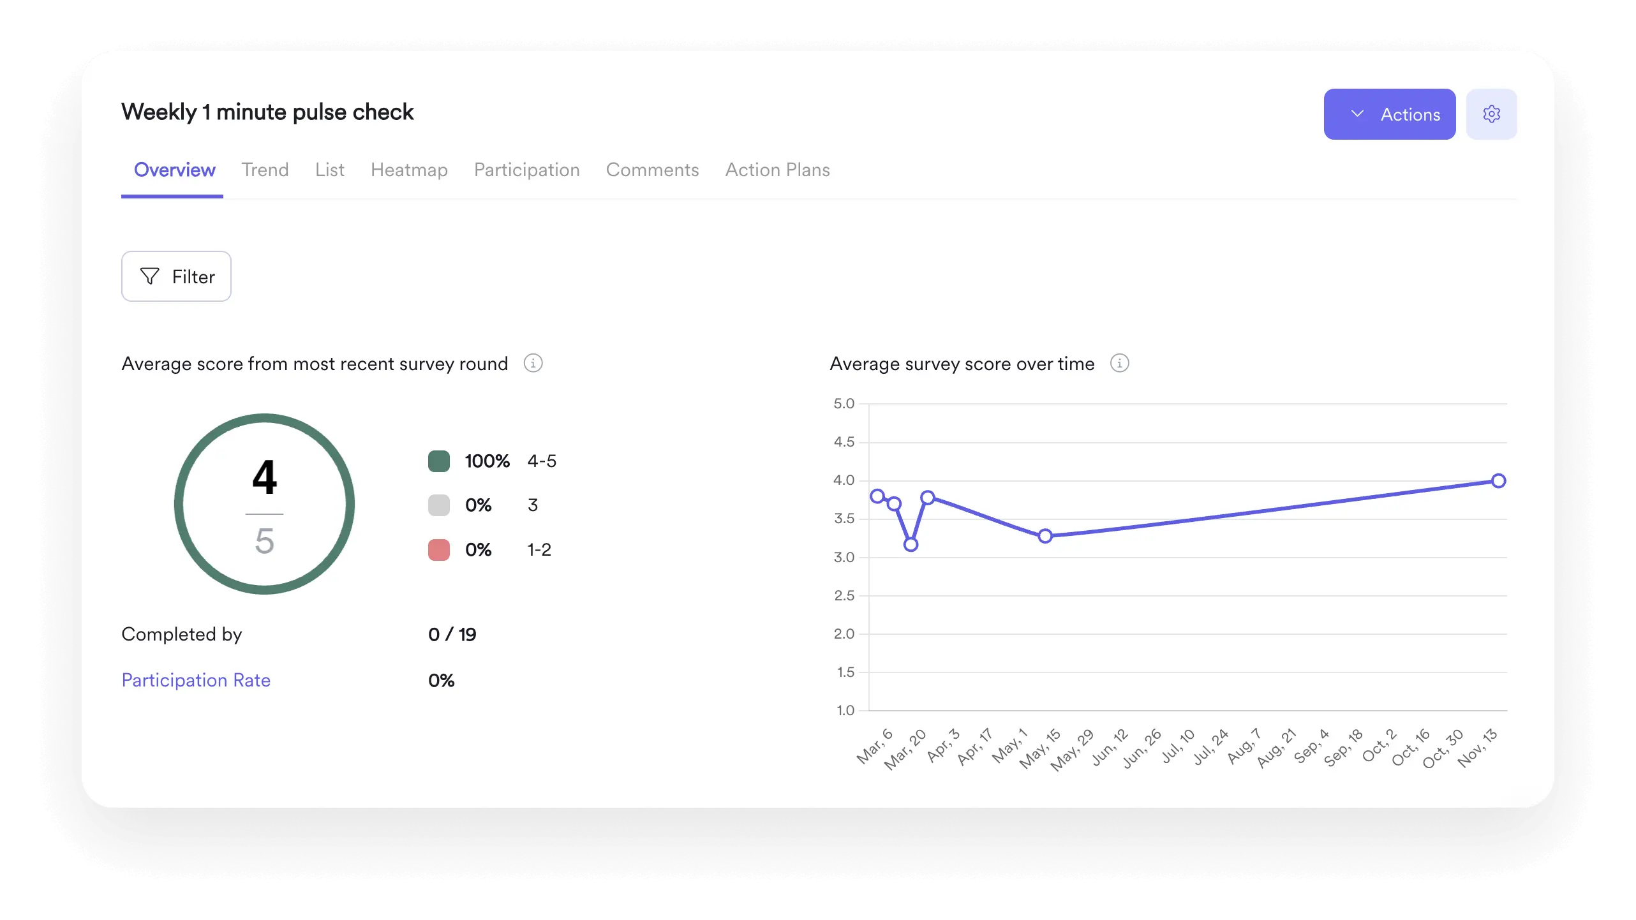The width and height of the screenshot is (1636, 920).
Task: Click the funnel Filter button
Action: click(x=176, y=276)
